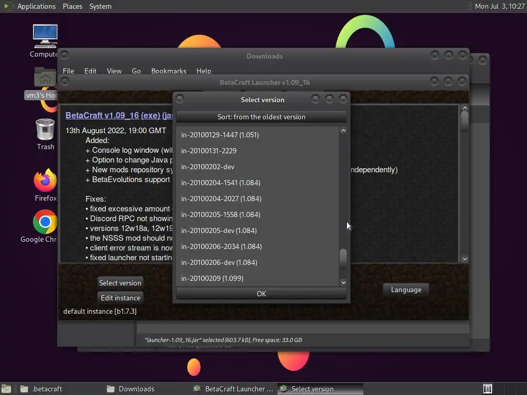This screenshot has height=395, width=527.
Task: Open File menu in Downloads window
Action: 68,71
